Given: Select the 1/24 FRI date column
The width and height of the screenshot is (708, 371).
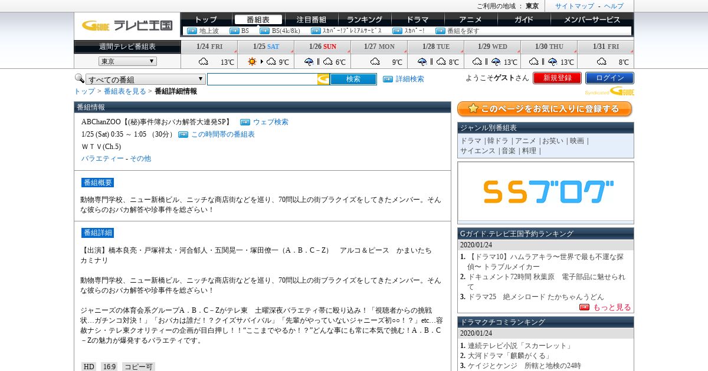Looking at the screenshot, I should [x=209, y=47].
